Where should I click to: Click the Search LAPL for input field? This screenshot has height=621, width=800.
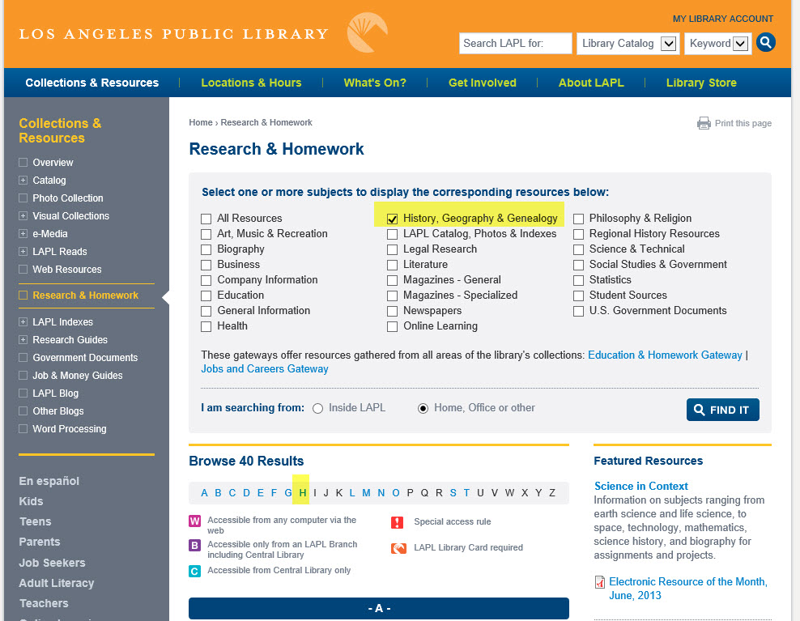[515, 44]
